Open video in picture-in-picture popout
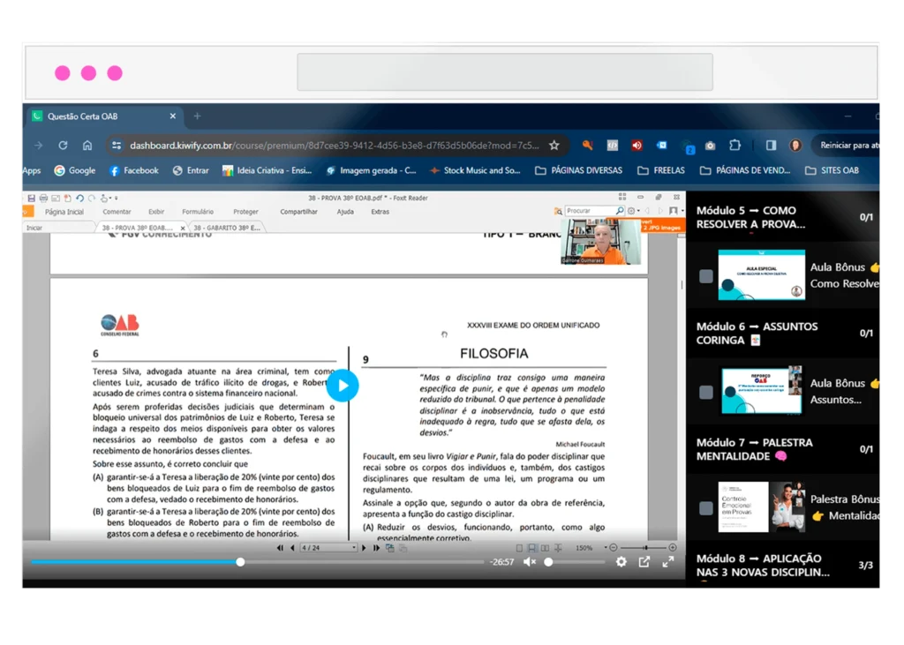Viewport: 904px width, 645px height. (644, 562)
